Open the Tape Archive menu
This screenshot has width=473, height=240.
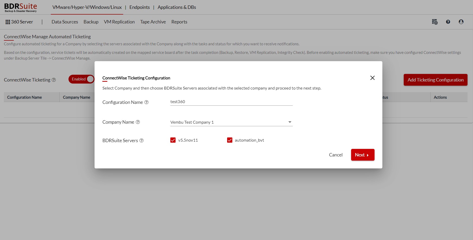click(x=153, y=22)
